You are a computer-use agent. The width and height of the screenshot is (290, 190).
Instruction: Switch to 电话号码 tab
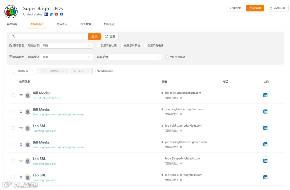pyautogui.click(x=62, y=24)
